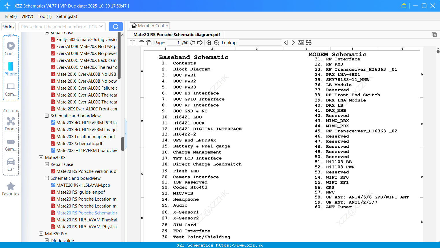Collapse the Mate20 Pro tree node
The width and height of the screenshot is (440, 248).
point(41,234)
